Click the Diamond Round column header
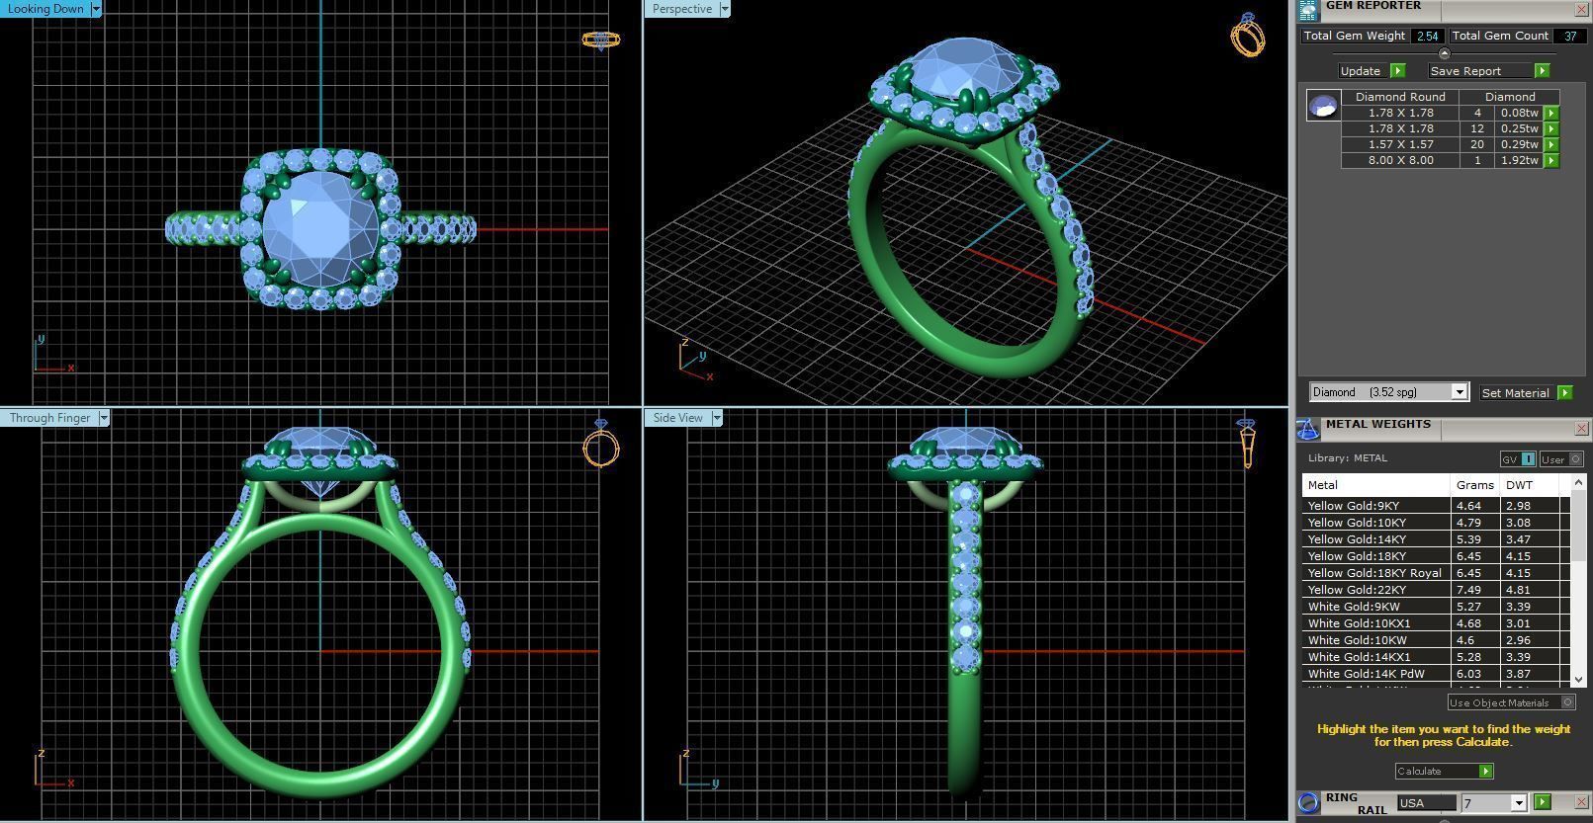The width and height of the screenshot is (1593, 823). click(1400, 97)
